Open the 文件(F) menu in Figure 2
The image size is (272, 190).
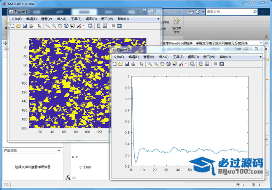118,57
